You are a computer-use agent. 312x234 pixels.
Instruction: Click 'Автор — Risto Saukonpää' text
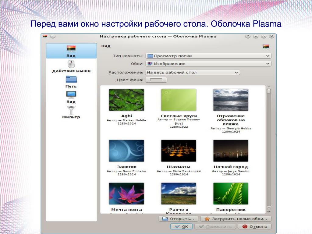point(179,171)
